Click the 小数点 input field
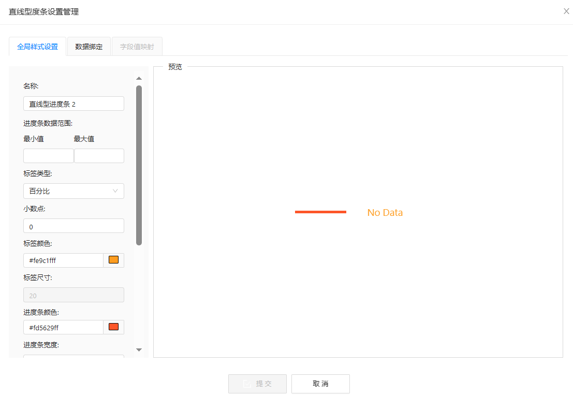 pos(74,226)
